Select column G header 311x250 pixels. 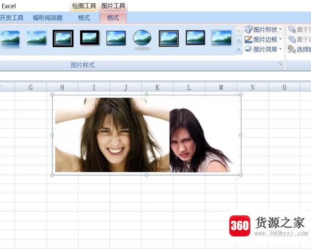[x=31, y=87]
